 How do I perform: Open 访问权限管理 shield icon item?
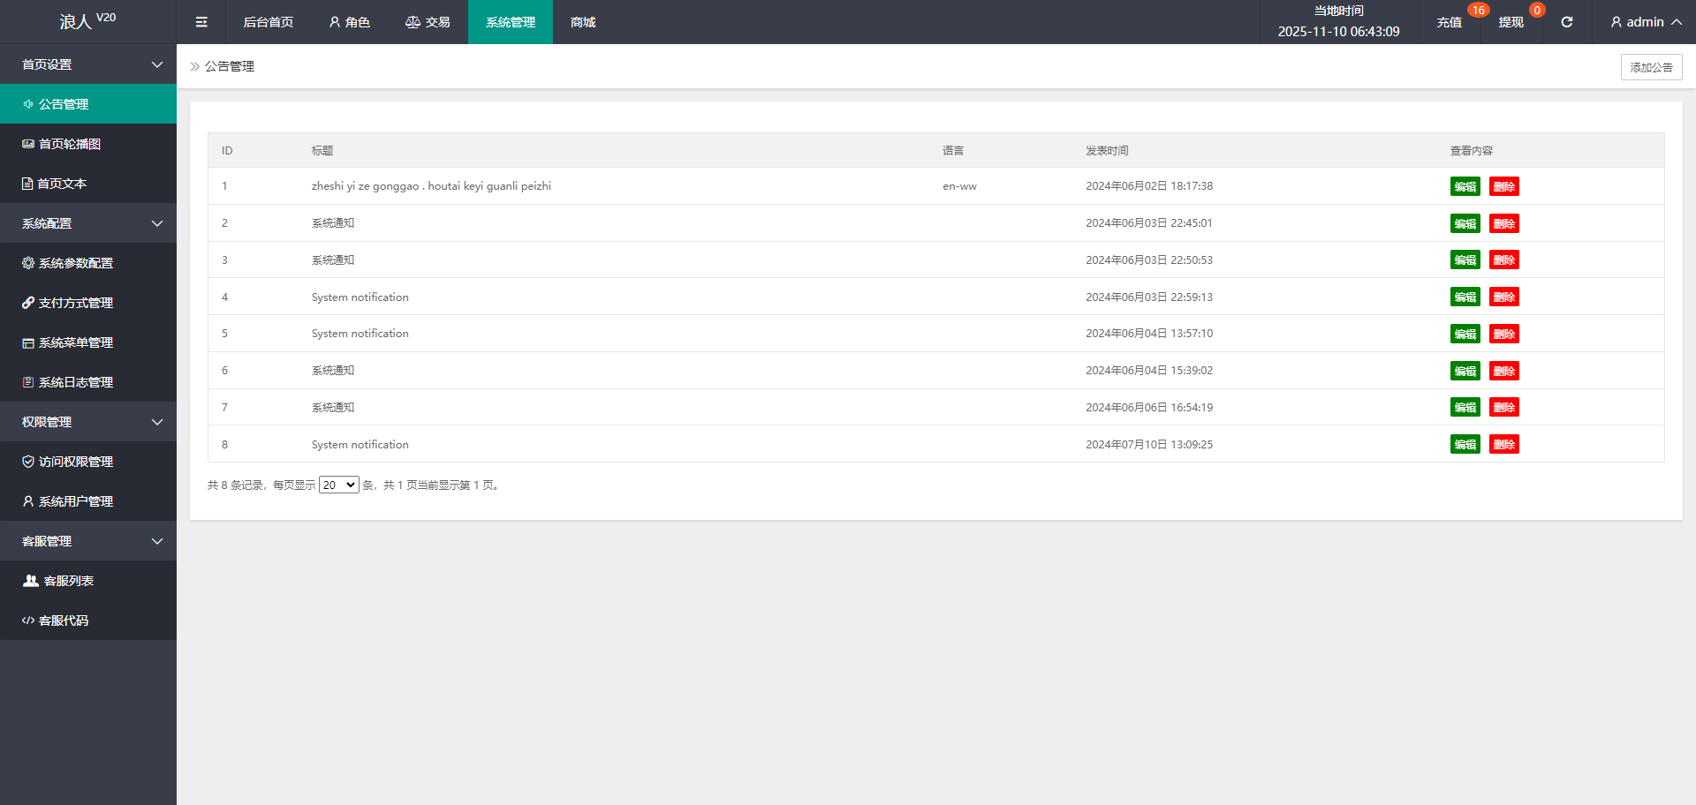[68, 462]
